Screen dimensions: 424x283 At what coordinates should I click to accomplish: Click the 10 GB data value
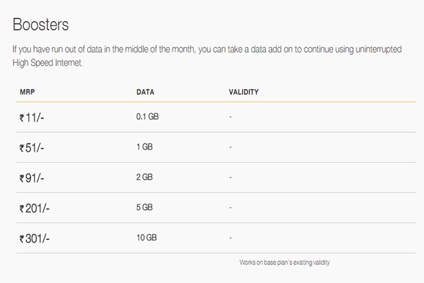click(146, 237)
